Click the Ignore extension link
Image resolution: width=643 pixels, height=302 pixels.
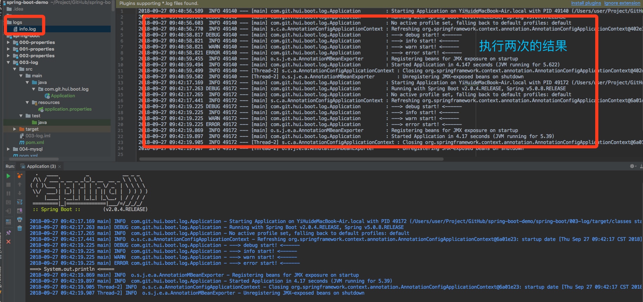[622, 3]
